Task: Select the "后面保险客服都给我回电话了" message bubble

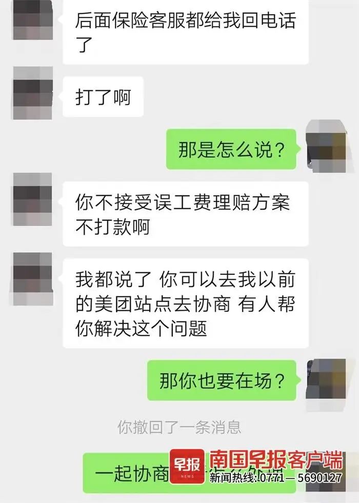Action: click(x=186, y=32)
